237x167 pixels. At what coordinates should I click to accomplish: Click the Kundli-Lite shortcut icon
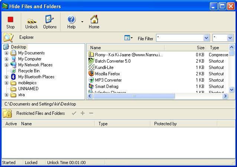pyautogui.click(x=91, y=67)
